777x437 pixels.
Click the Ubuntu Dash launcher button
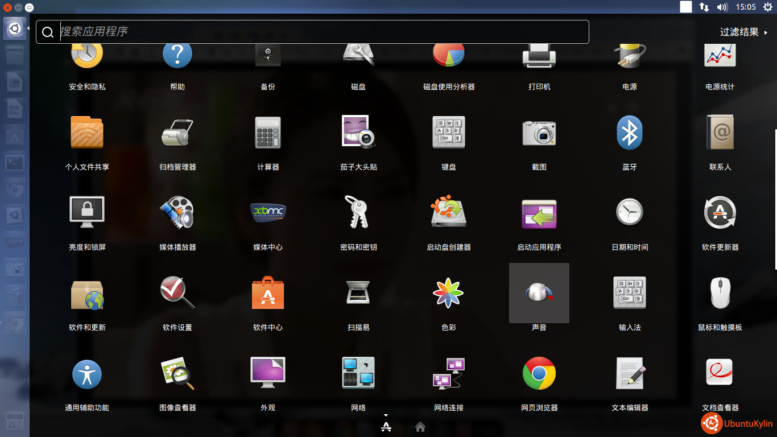[15, 28]
